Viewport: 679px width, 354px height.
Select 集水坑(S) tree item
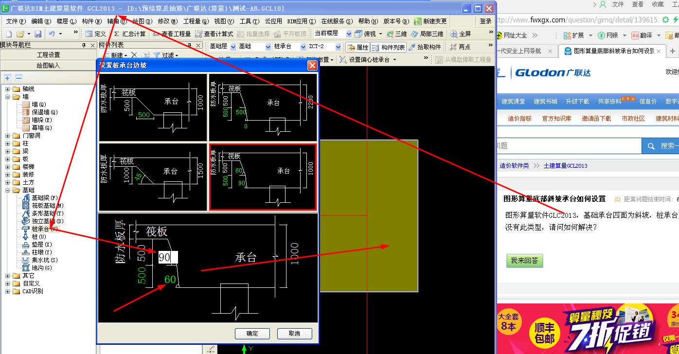coord(40,260)
